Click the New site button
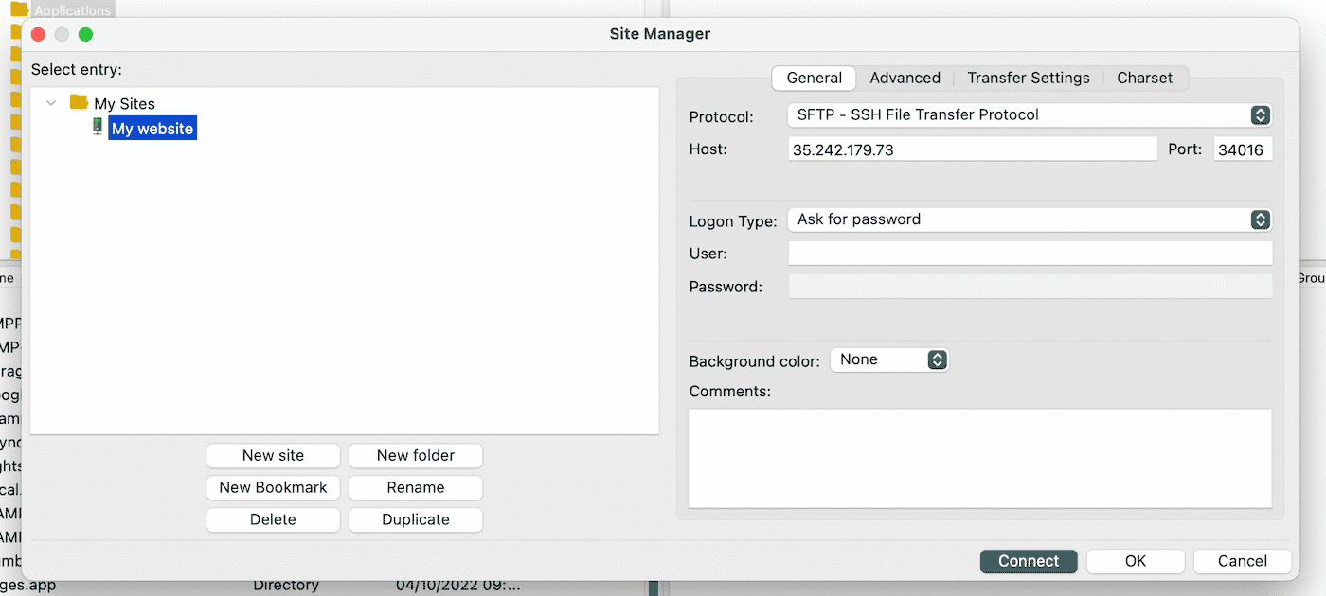The width and height of the screenshot is (1326, 596). coord(273,456)
